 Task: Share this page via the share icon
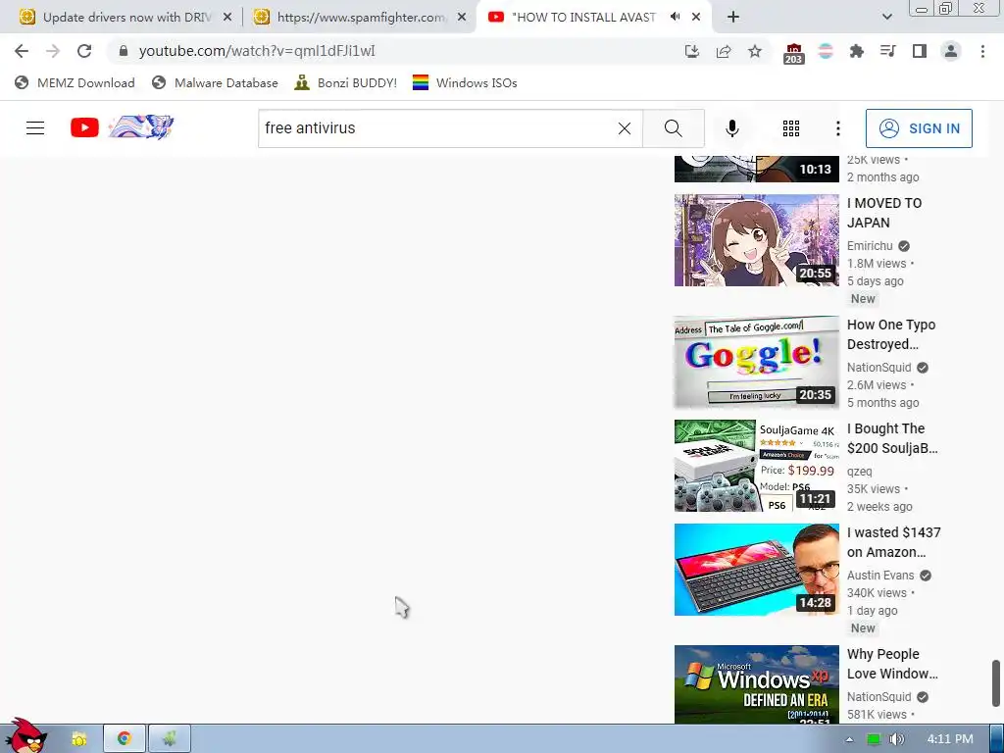[724, 51]
